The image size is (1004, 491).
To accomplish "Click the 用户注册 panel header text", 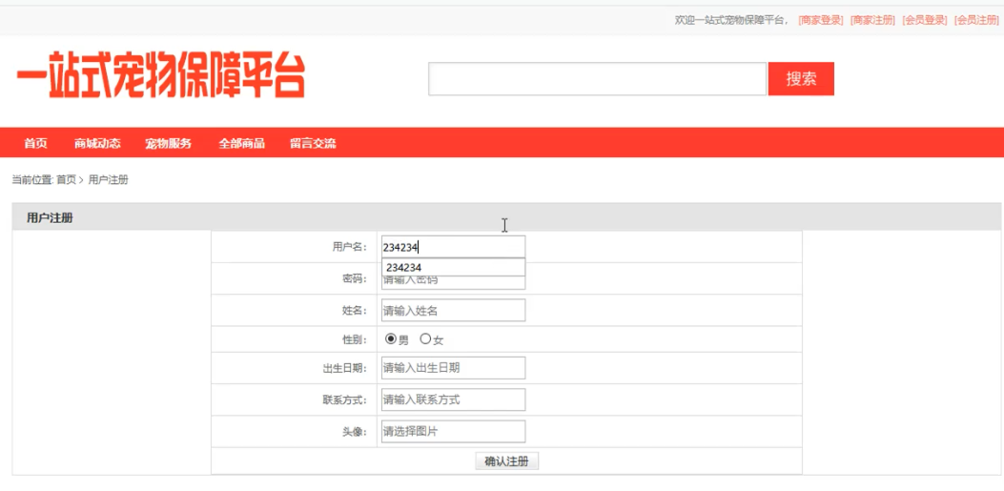I will pyautogui.click(x=50, y=218).
